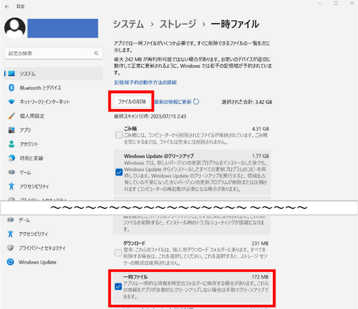The height and width of the screenshot is (309, 358).
Task: Click 最新の情報に更新 link
Action: [173, 102]
